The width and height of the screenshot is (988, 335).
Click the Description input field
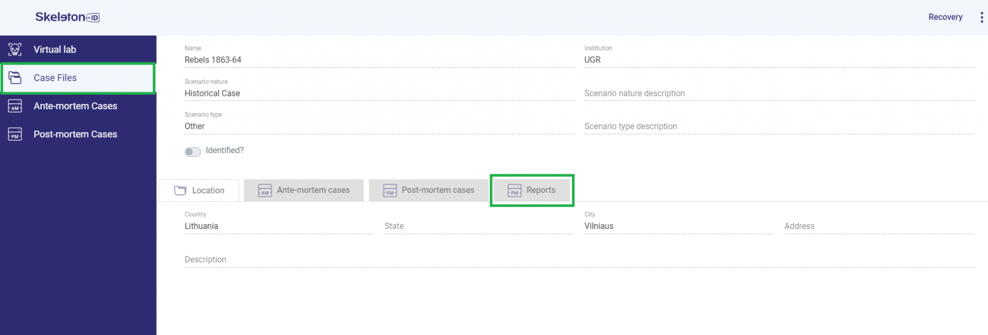(x=579, y=260)
